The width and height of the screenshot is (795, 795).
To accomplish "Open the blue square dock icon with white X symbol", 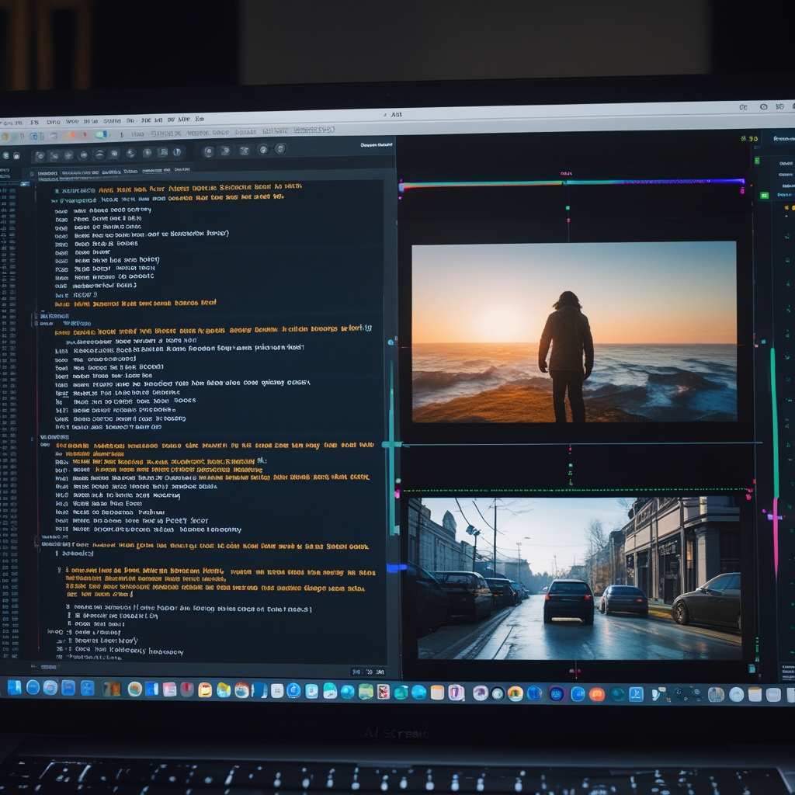I will tap(636, 694).
